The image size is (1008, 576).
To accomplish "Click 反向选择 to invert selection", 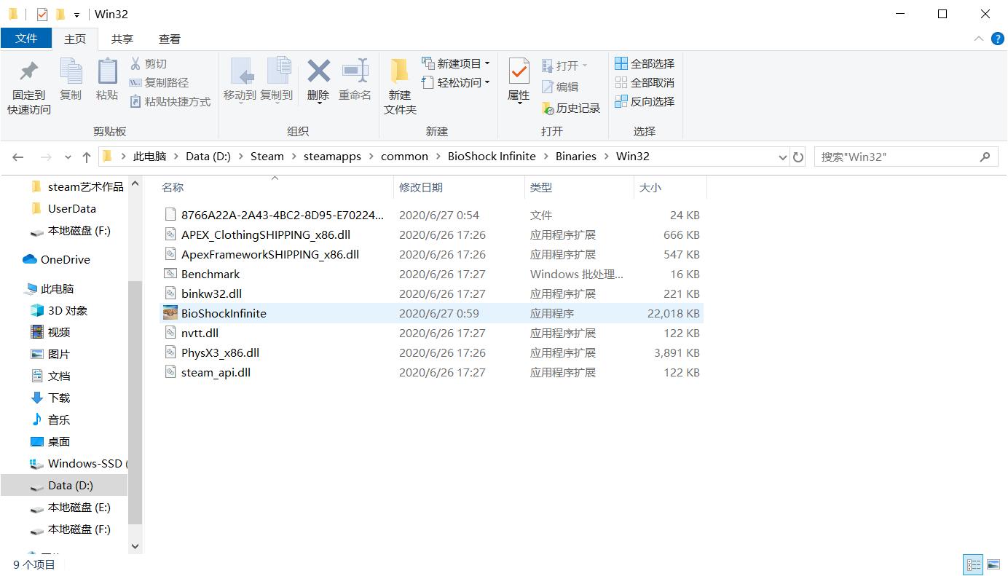I will [645, 101].
